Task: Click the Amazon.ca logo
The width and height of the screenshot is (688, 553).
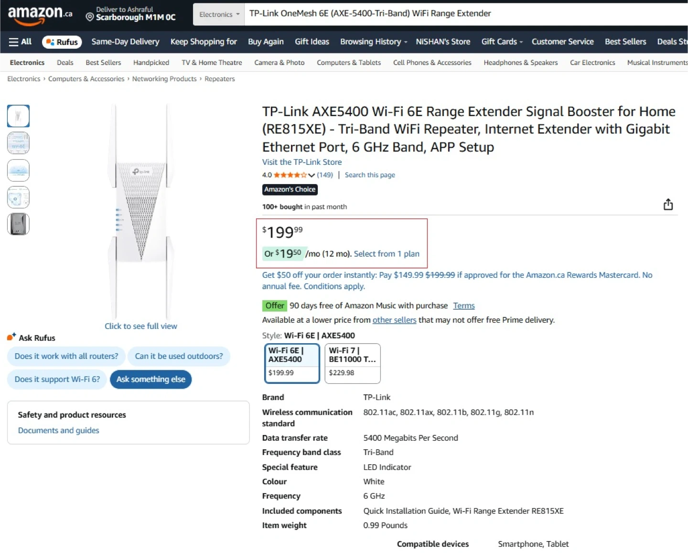Action: (40, 14)
